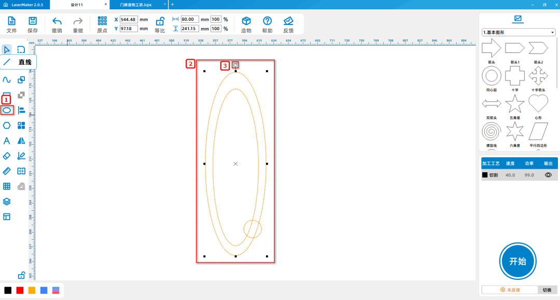Screen dimensions: 560x300
Task: Switch to the 设计11 tab
Action: pyautogui.click(x=78, y=4)
